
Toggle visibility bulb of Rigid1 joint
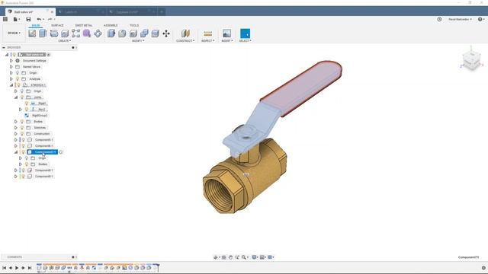coord(27,104)
